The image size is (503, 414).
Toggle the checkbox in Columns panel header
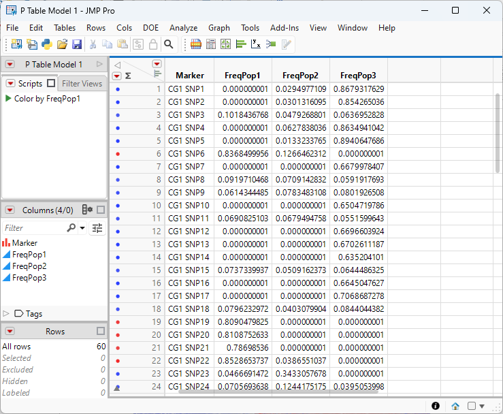point(101,210)
